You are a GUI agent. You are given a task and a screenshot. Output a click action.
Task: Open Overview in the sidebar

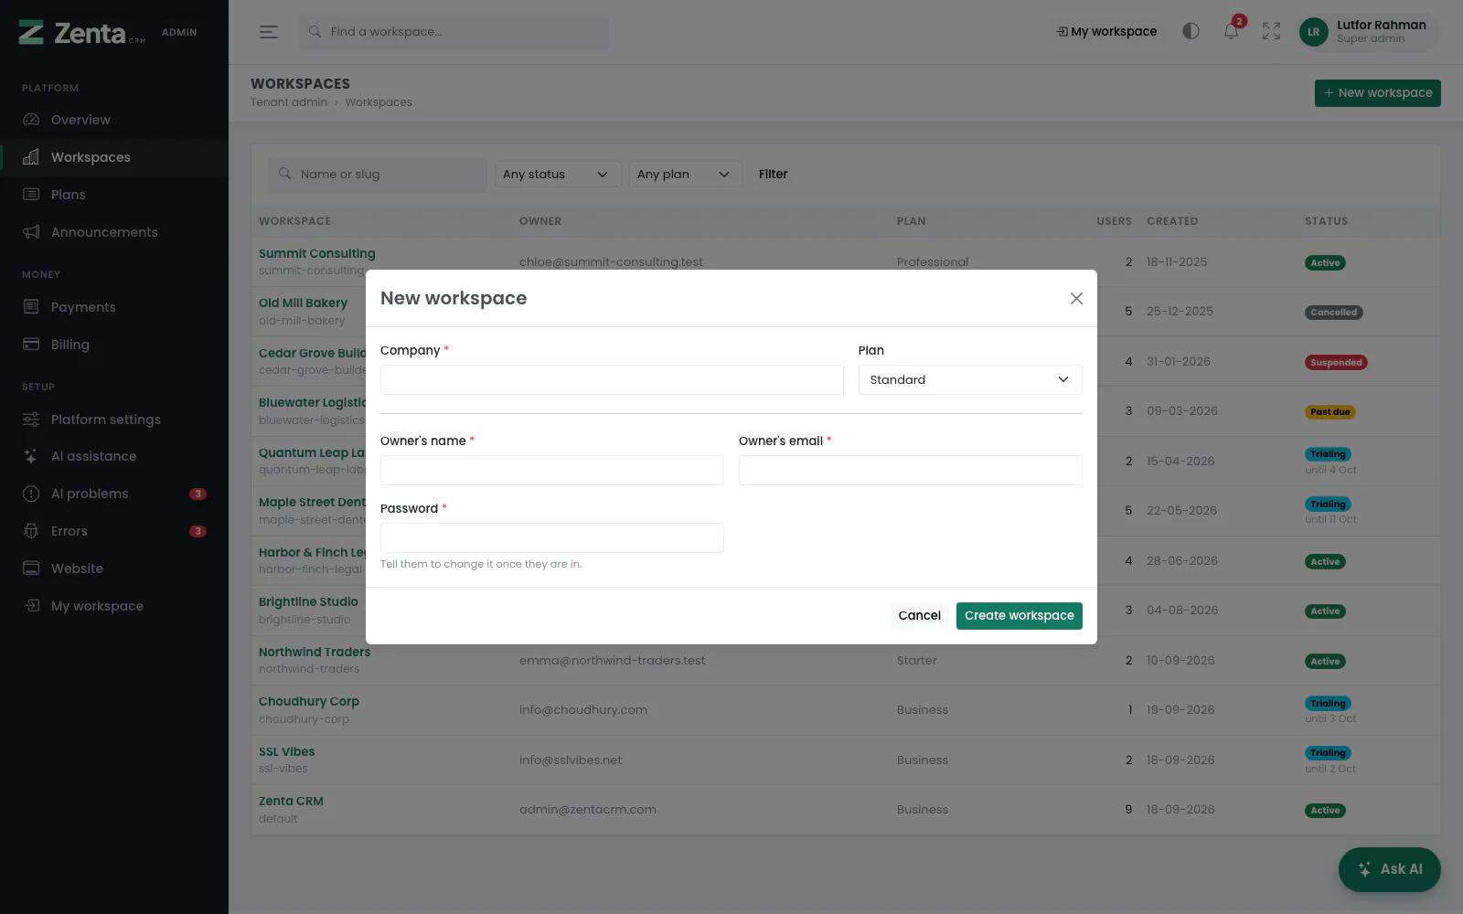click(x=114, y=120)
